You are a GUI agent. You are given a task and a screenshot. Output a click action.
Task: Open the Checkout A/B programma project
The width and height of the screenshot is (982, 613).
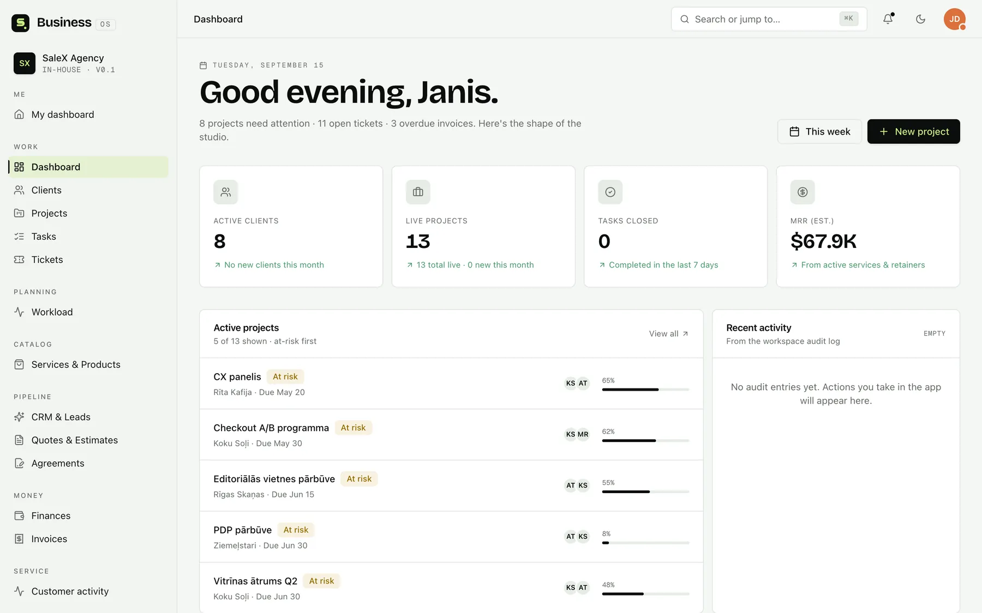click(x=451, y=435)
